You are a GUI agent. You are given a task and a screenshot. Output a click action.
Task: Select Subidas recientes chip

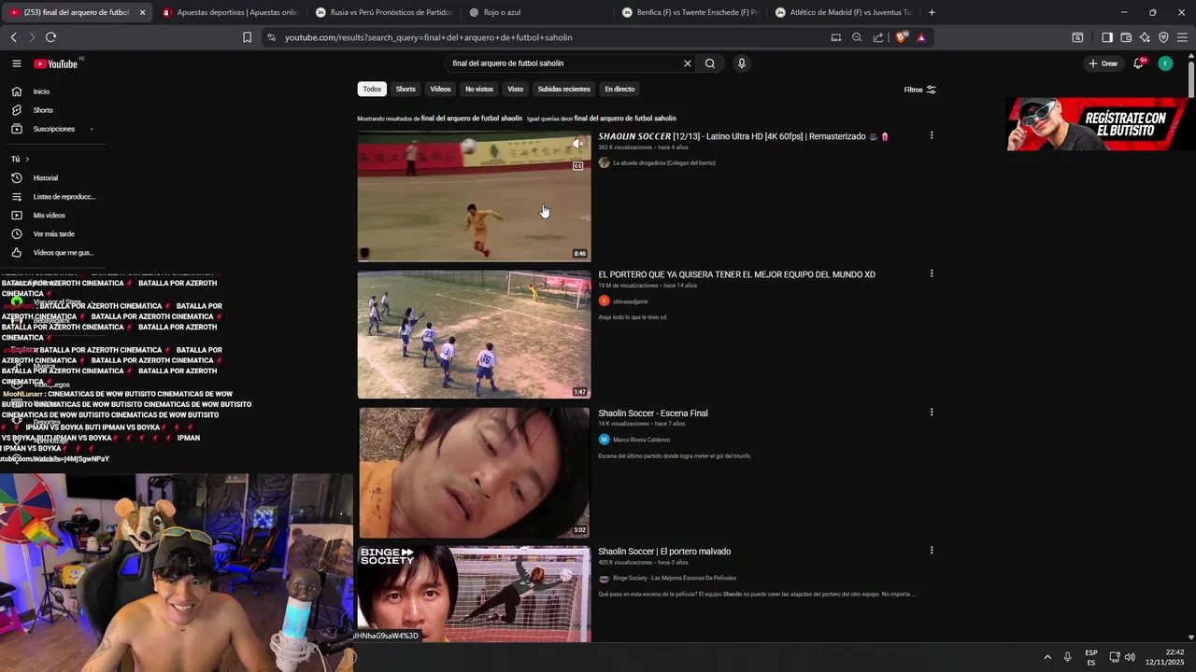(x=563, y=89)
